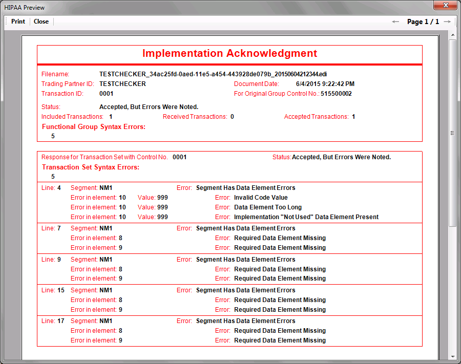Click the Print button in toolbar
The image size is (461, 364).
pos(18,22)
